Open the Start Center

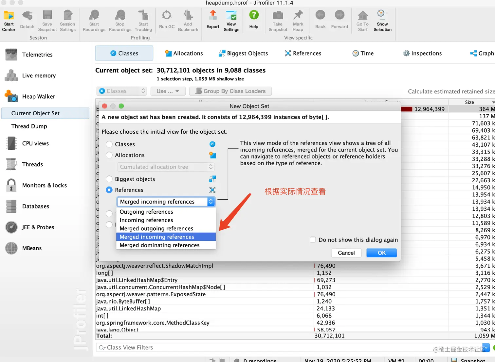9,21
